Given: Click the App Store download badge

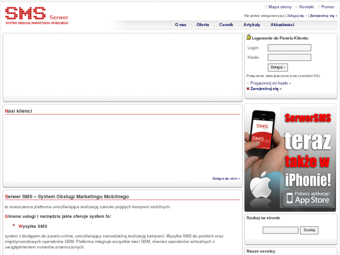Looking at the screenshot, I should 308,198.
